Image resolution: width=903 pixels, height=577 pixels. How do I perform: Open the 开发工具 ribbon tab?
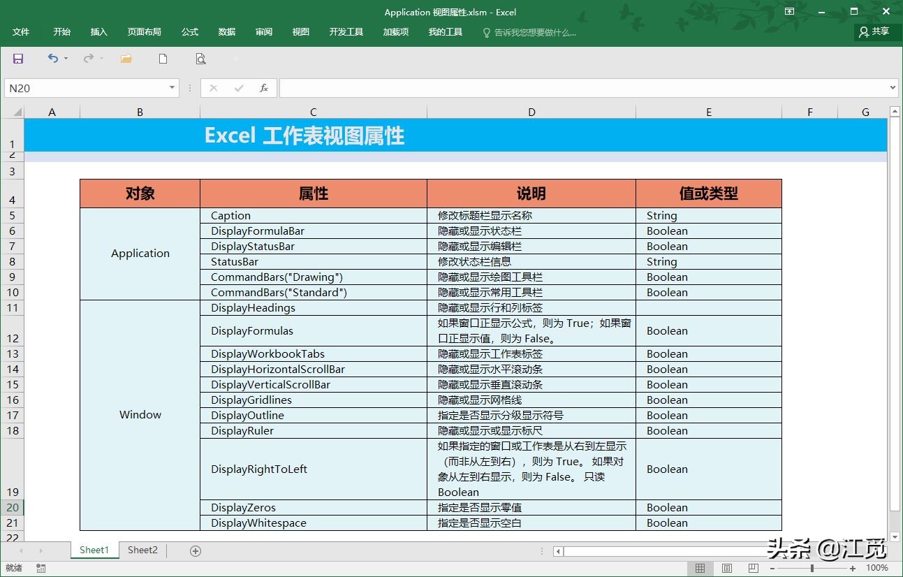tap(346, 32)
